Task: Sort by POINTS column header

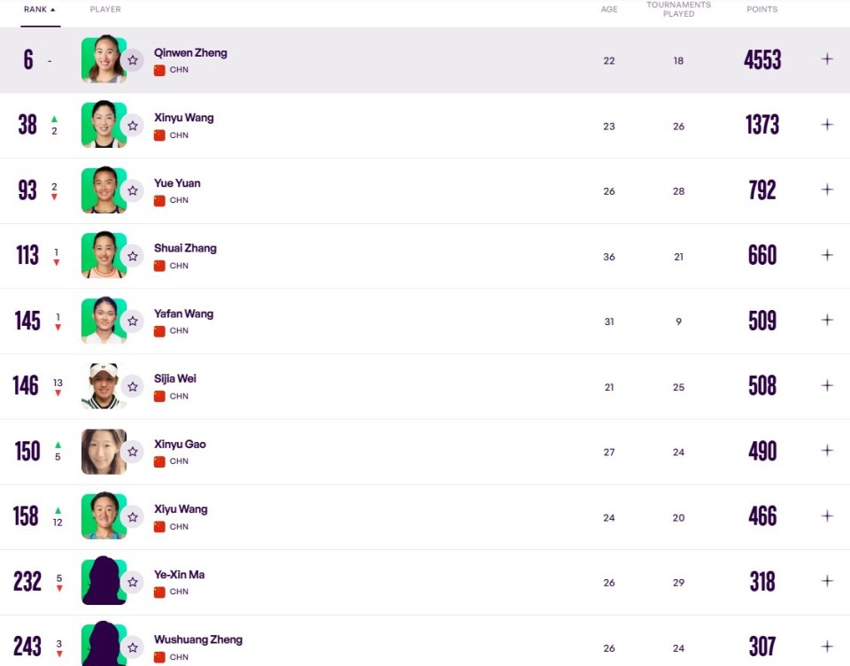Action: pyautogui.click(x=761, y=9)
